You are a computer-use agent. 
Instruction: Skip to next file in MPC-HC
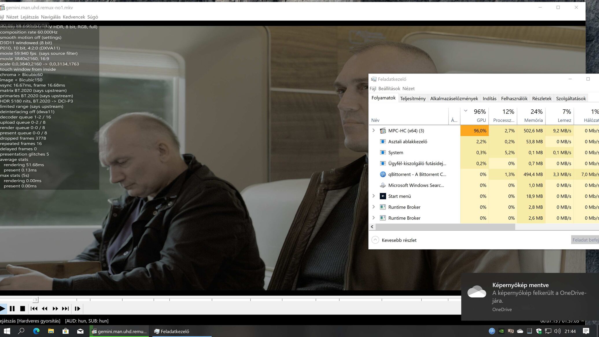point(65,309)
